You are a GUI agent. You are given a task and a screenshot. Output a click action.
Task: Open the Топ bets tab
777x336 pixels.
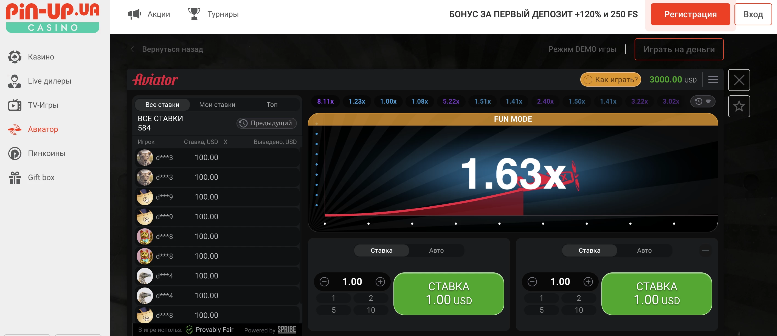(x=272, y=104)
